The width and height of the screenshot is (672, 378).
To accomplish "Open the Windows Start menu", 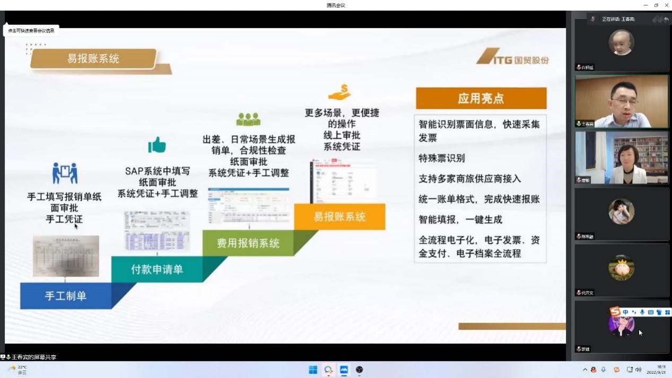I will [x=313, y=370].
